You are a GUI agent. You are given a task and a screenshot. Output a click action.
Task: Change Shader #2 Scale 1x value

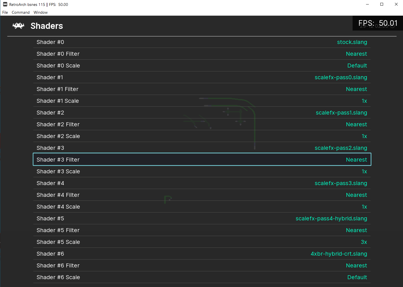pyautogui.click(x=364, y=136)
